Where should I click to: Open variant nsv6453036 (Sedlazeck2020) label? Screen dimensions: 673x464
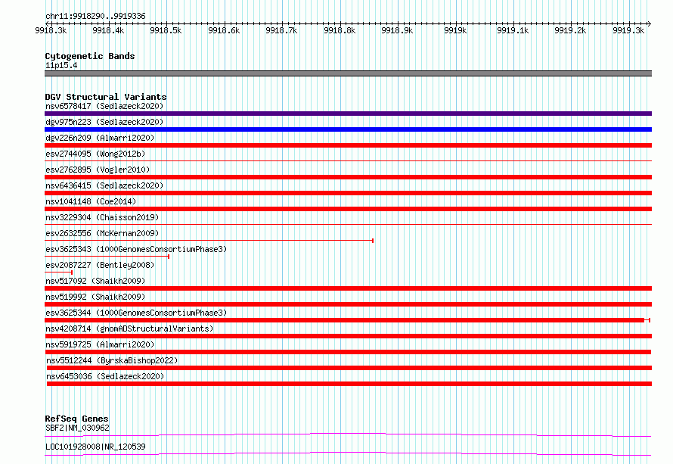pos(105,376)
